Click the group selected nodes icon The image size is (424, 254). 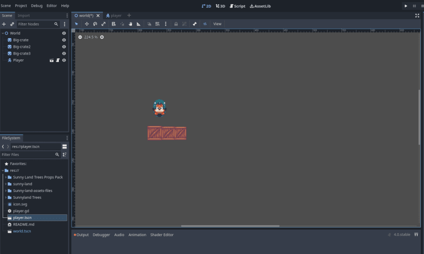tap(184, 24)
